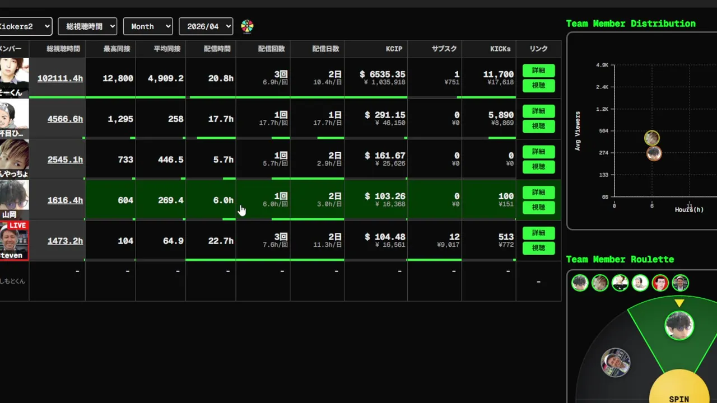
Task: Click 詳細 button in the 102111.4h row
Action: 538,71
